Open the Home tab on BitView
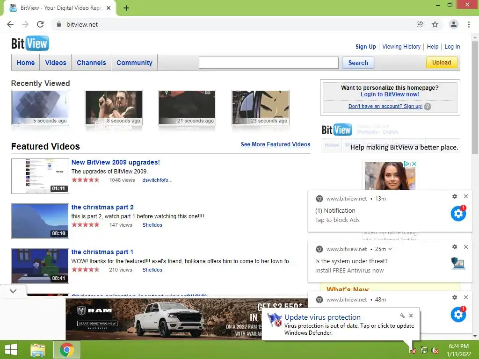Screen dimensions: 479x359 [x=26, y=63]
